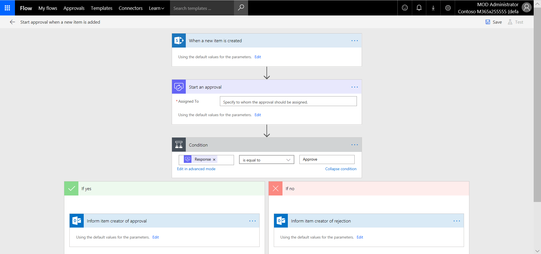The width and height of the screenshot is (541, 254).
Task: Open the settings gear icon
Action: pos(448,8)
